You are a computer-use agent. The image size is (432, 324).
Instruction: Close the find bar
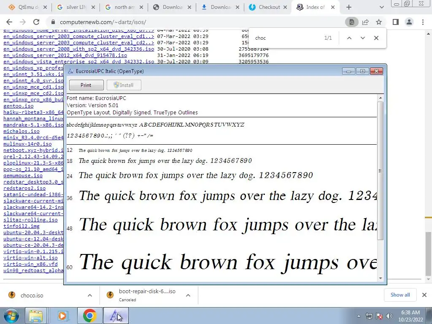(376, 38)
